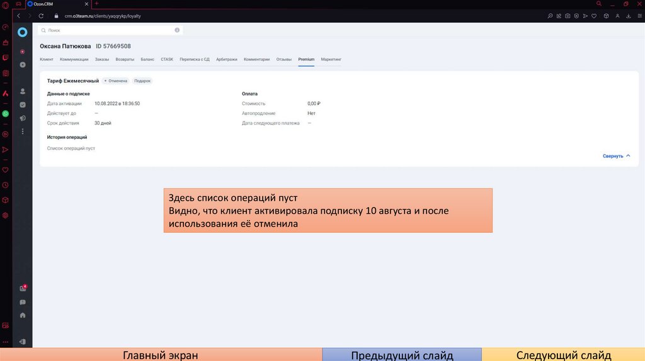Viewport: 645px width, 361px height.
Task: Open the Player icon in browser sidebar
Action: point(5,135)
